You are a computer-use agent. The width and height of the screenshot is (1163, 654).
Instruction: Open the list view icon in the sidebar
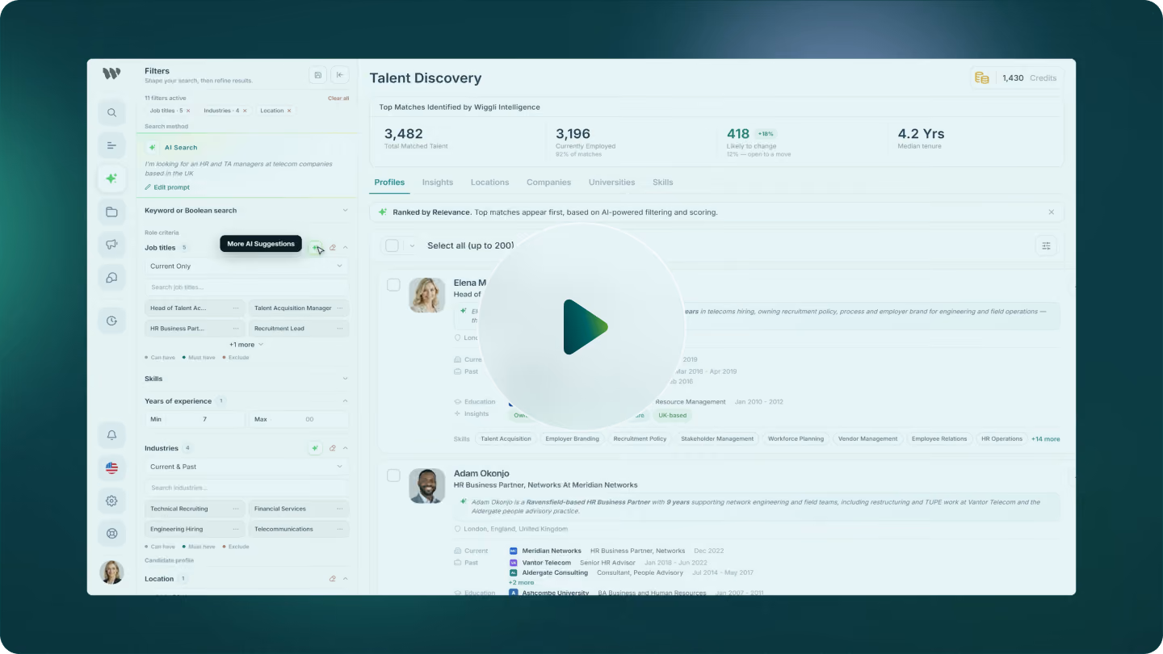[x=111, y=145]
